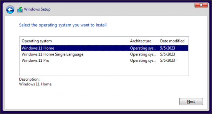Click the heading Select the operating system you want to install

(63, 25)
